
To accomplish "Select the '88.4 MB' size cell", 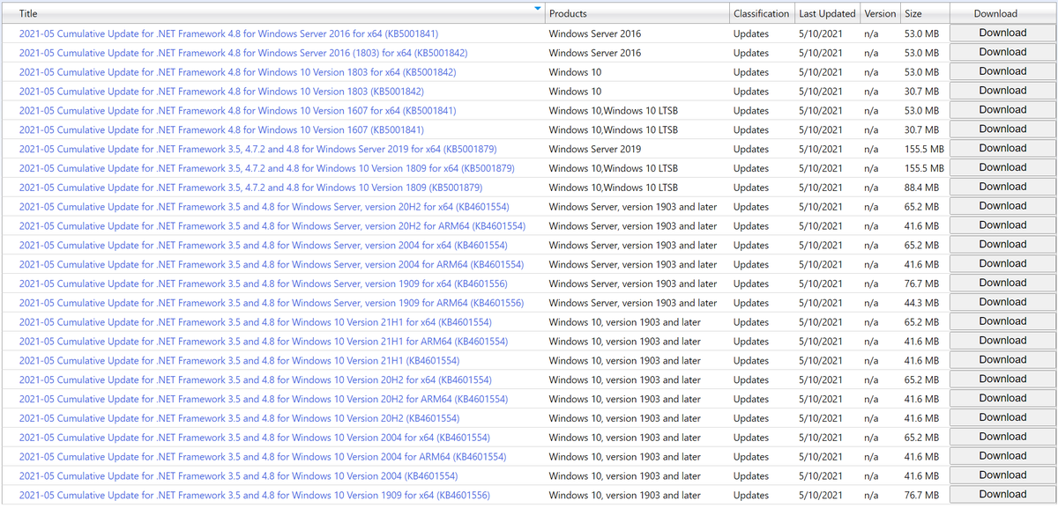I will pyautogui.click(x=921, y=188).
